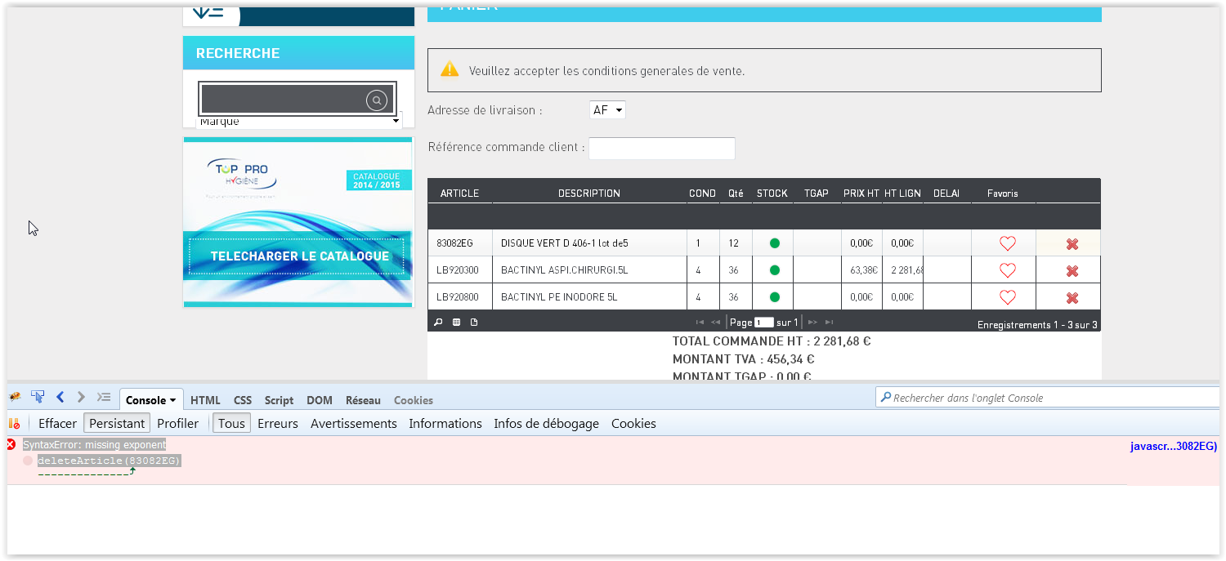Click the Firebug back arrow

[60, 397]
